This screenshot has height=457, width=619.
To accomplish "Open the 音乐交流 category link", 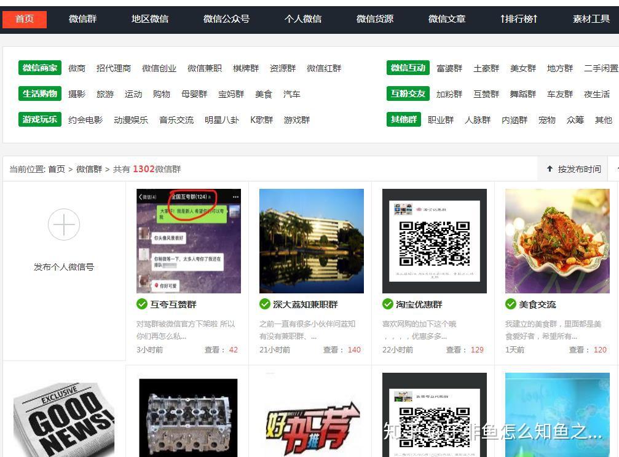I will click(x=176, y=120).
